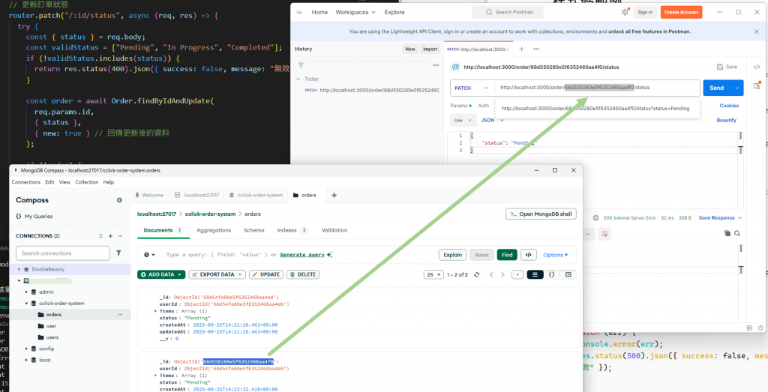
Task: Click the Cookies link in Postman
Action: (x=729, y=106)
